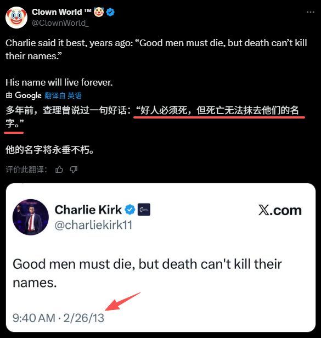Click the clown emoji next to the account name
Screen dimensions: 321x338
click(99, 12)
